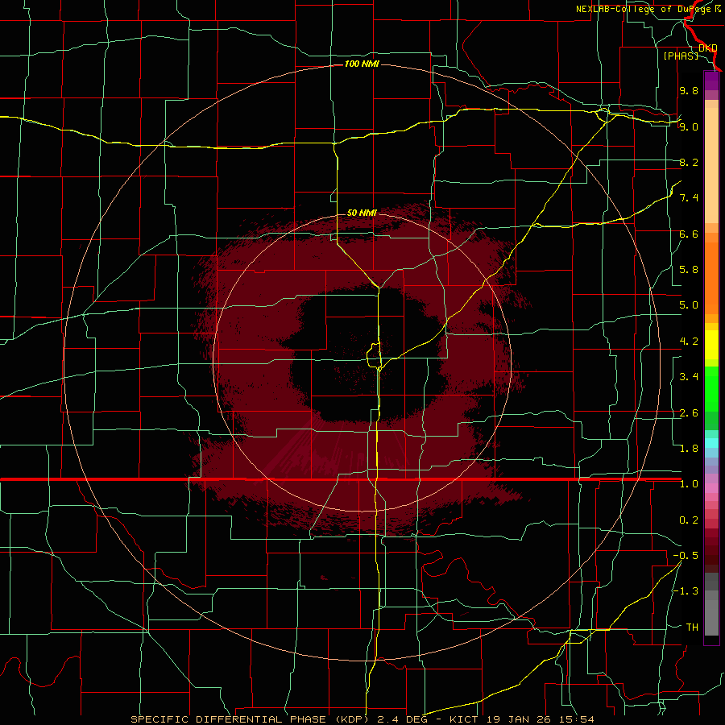Click the 0.2 scale value
Image resolution: width=725 pixels, height=725 pixels.
(689, 520)
